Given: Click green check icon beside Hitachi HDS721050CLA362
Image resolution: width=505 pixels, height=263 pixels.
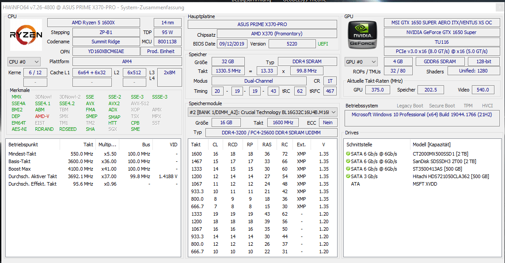Looking at the screenshot, I should 348,176.
